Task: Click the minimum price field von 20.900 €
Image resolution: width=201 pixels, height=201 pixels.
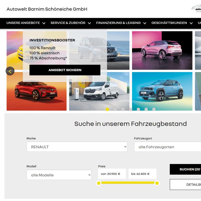Action: click(112, 174)
